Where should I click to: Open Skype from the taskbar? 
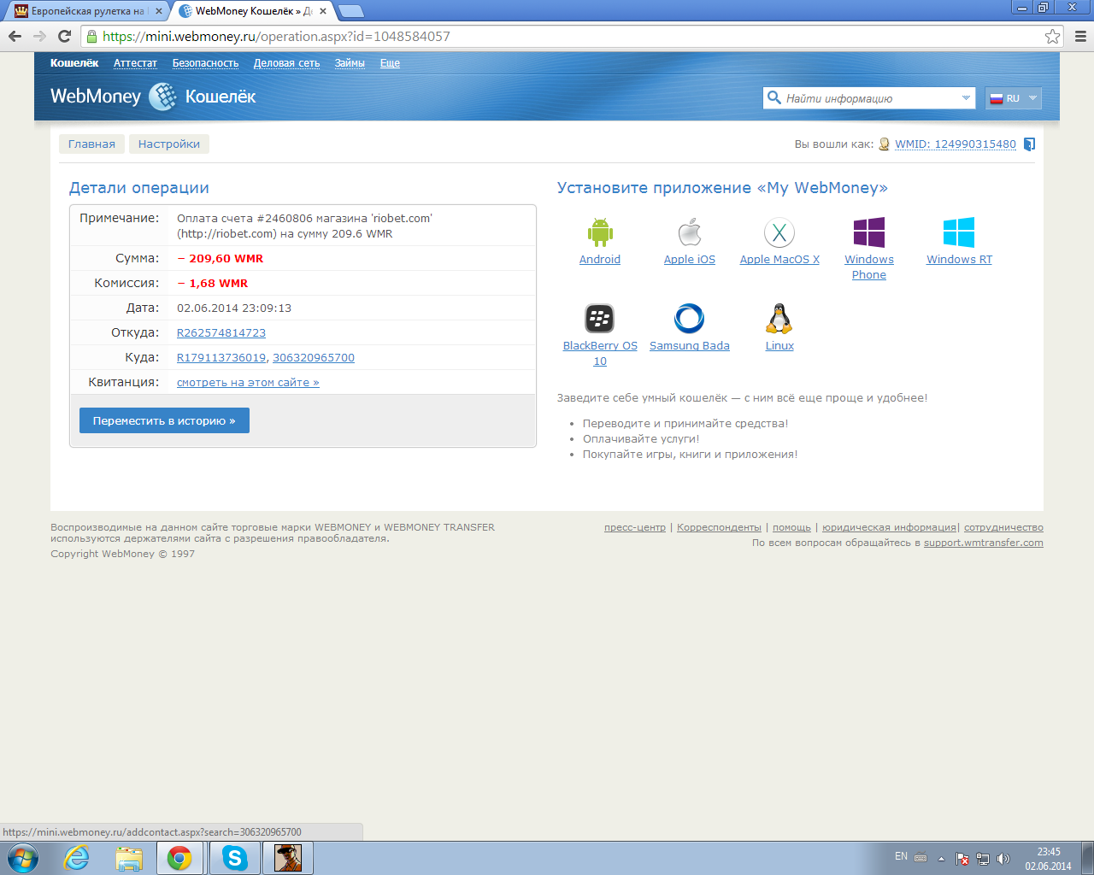point(234,858)
